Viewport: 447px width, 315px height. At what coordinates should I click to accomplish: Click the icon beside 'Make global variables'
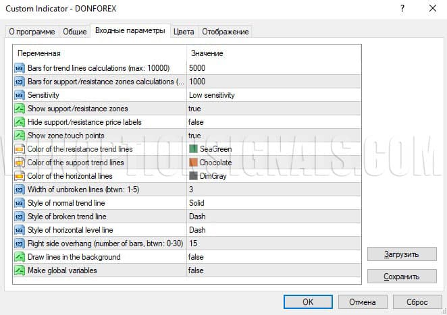point(20,270)
